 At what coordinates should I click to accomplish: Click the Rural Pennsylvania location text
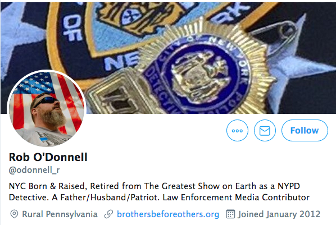60,214
